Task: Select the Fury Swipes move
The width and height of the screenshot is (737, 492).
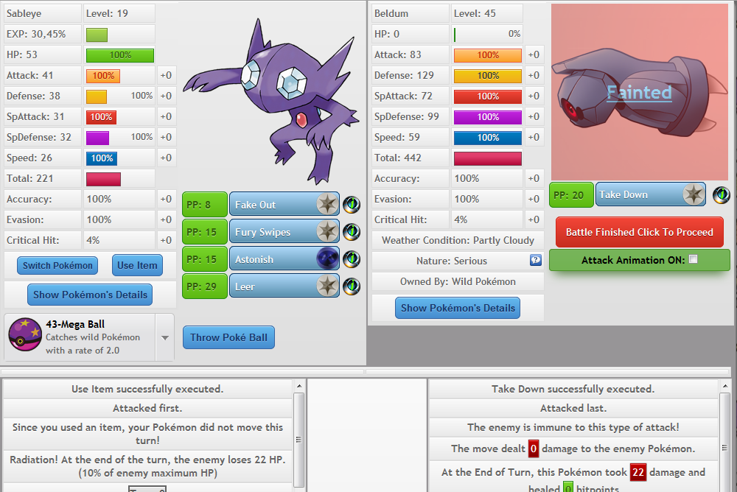Action: (273, 231)
